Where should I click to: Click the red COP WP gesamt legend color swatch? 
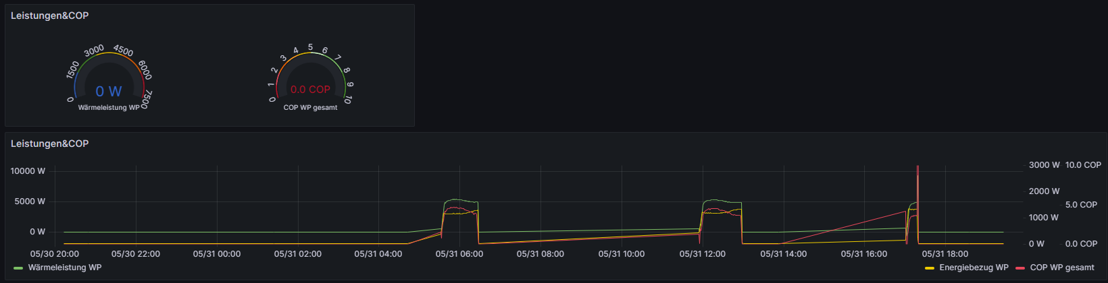click(1020, 268)
